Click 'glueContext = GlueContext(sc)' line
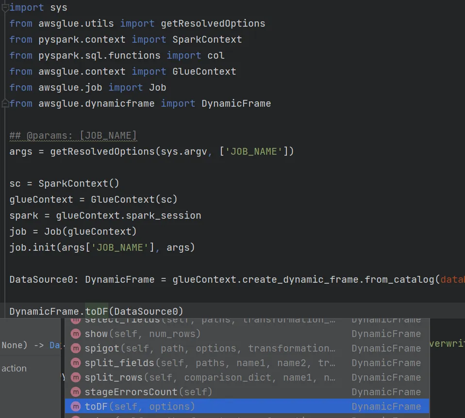The image size is (465, 418). 93,199
